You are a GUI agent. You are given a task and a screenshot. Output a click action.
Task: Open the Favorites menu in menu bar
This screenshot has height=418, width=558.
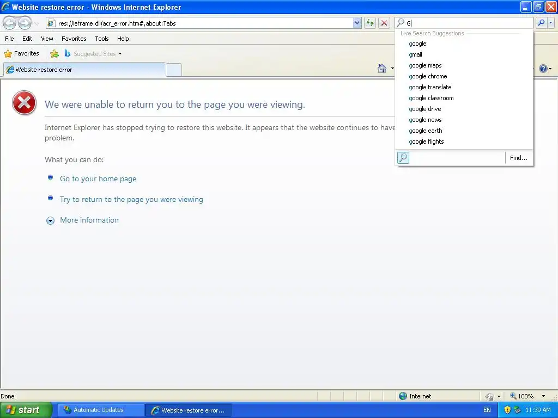(x=74, y=39)
